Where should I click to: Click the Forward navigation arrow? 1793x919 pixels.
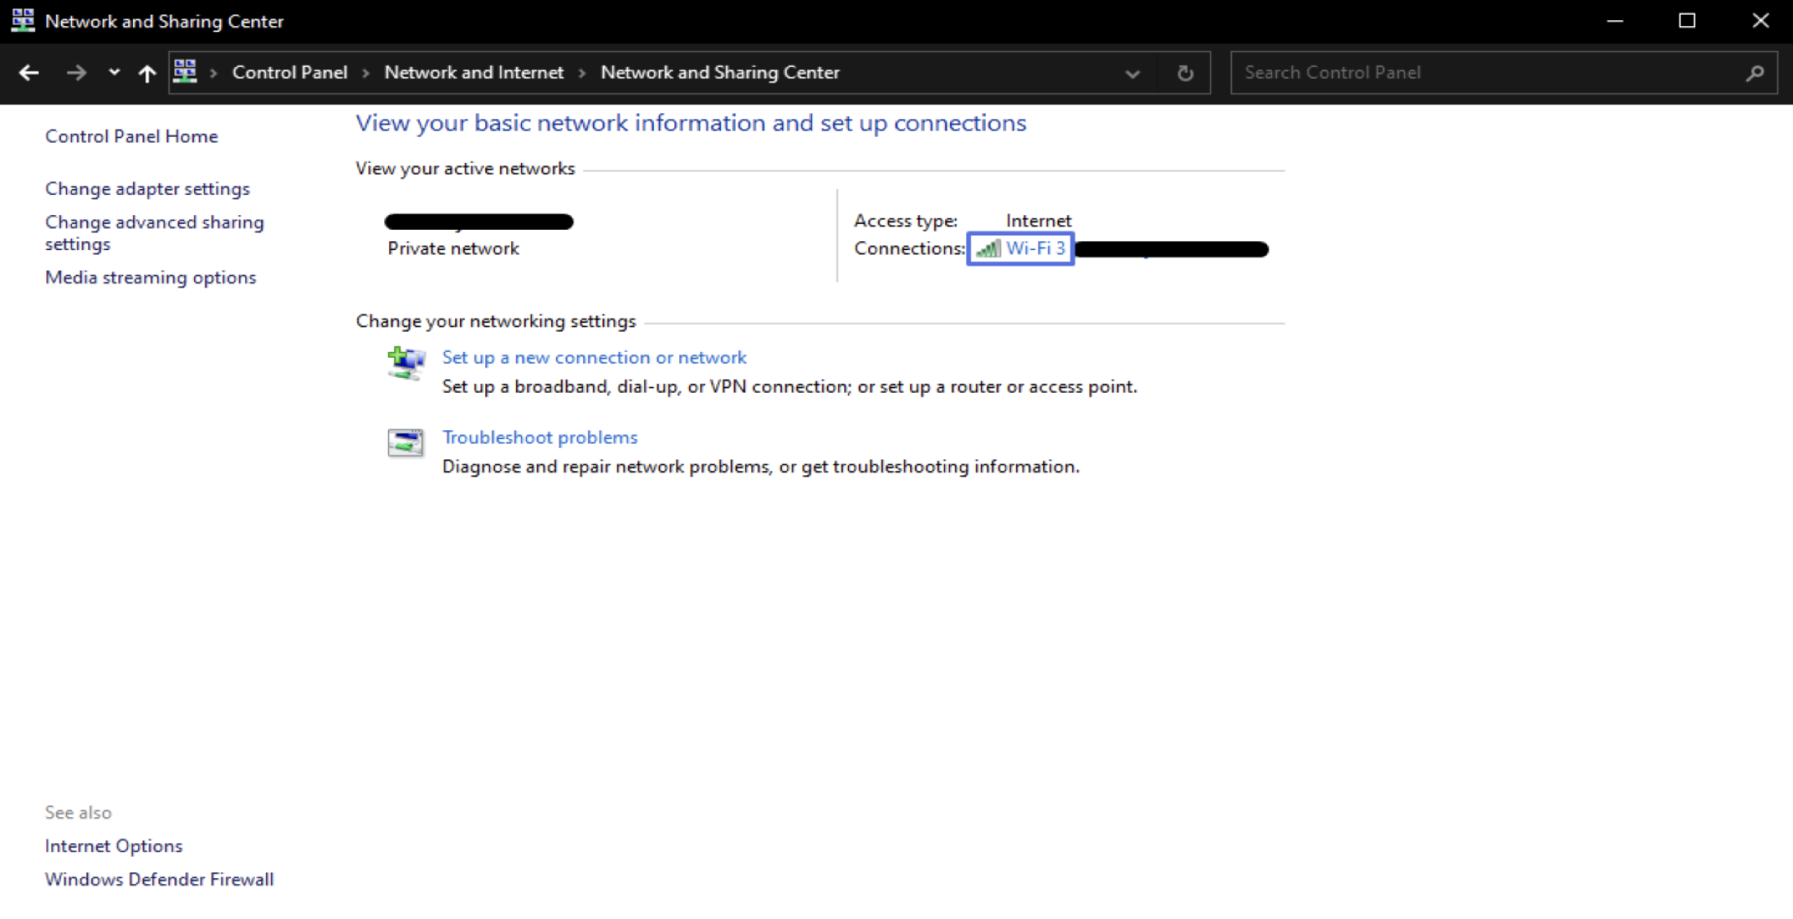76,73
